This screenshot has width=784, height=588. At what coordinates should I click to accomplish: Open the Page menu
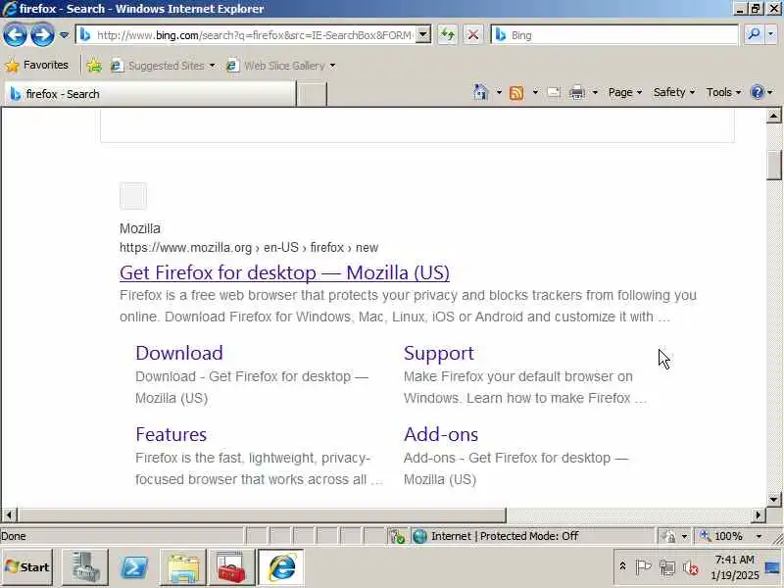coord(625,92)
